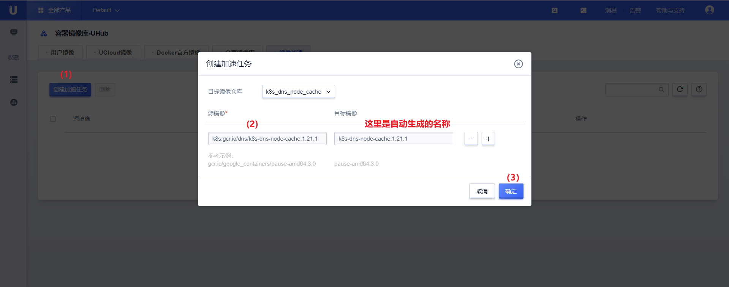This screenshot has width=729, height=287.
Task: Click the round container icon in sidebar
Action: 14,102
